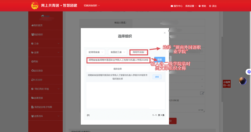Open 操作中心 envelope icon in the header

tap(172, 6)
